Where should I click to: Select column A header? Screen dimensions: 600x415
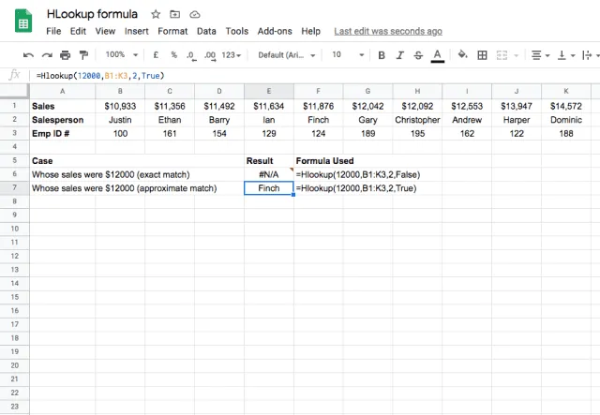coord(63,92)
